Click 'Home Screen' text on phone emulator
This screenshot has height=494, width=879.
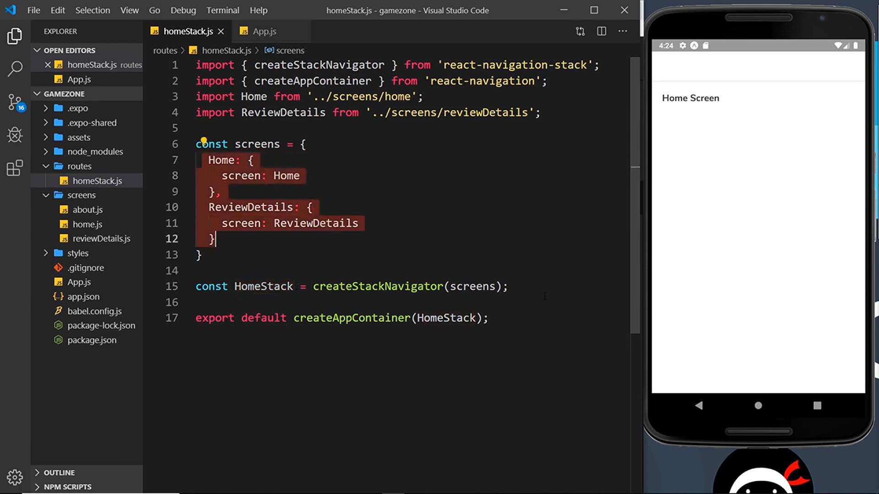(x=690, y=98)
